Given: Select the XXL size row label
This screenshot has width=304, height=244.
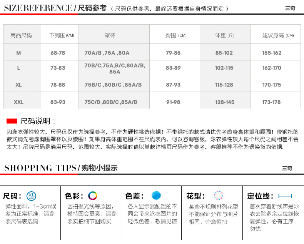Looking at the screenshot, I should (18, 102).
